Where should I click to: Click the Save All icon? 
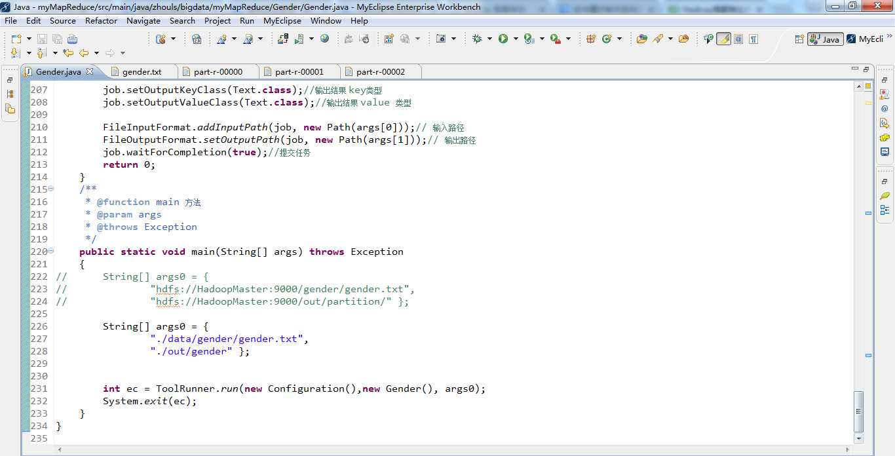pyautogui.click(x=56, y=39)
